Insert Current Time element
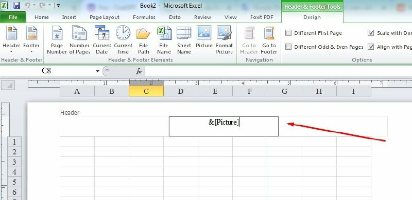The height and width of the screenshot is (200, 412). click(x=123, y=40)
